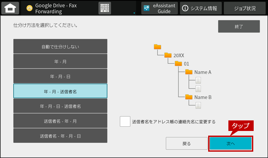Select 送信者名 - 年 - 月 option
Image resolution: width=268 pixels, height=158 pixels.
tap(60, 121)
